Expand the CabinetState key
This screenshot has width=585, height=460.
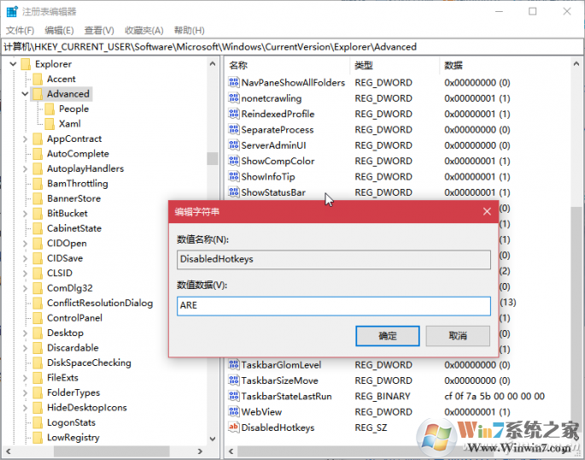point(25,228)
